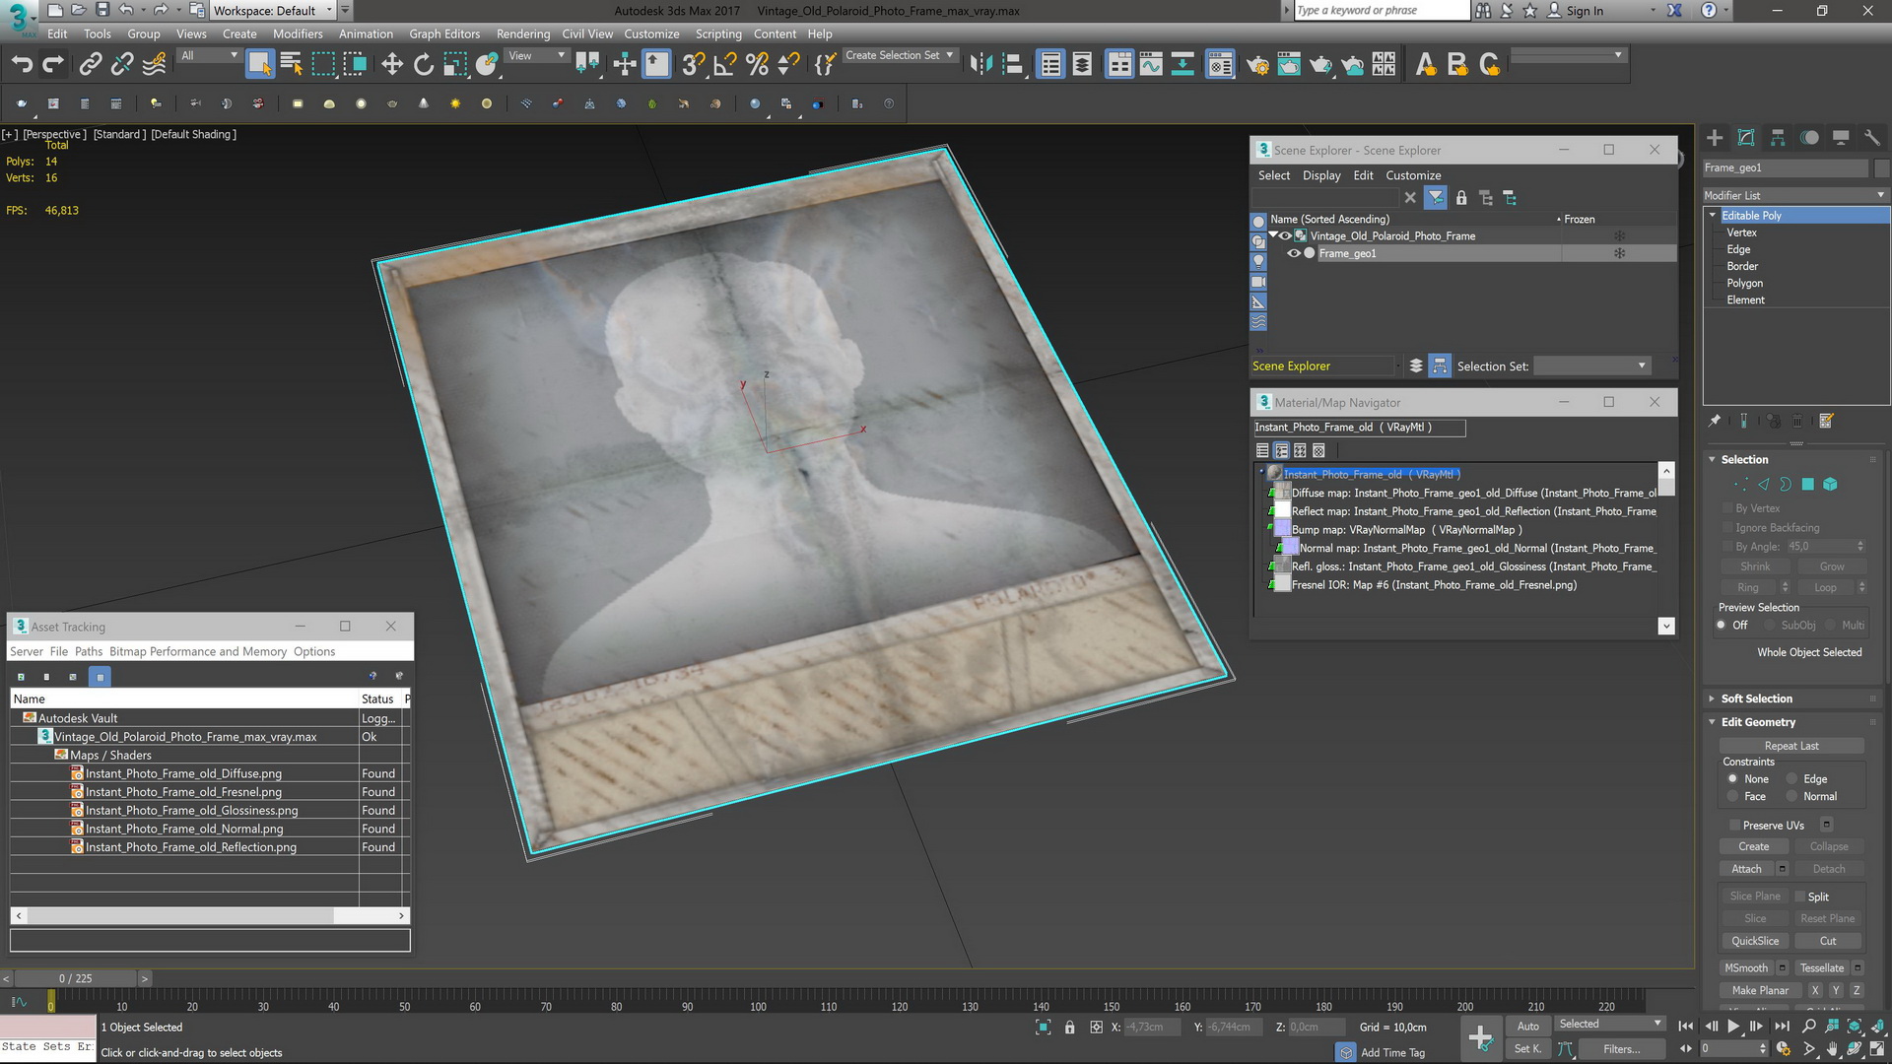Open the Create command panel tab
This screenshot has height=1064, width=1892.
(1715, 138)
